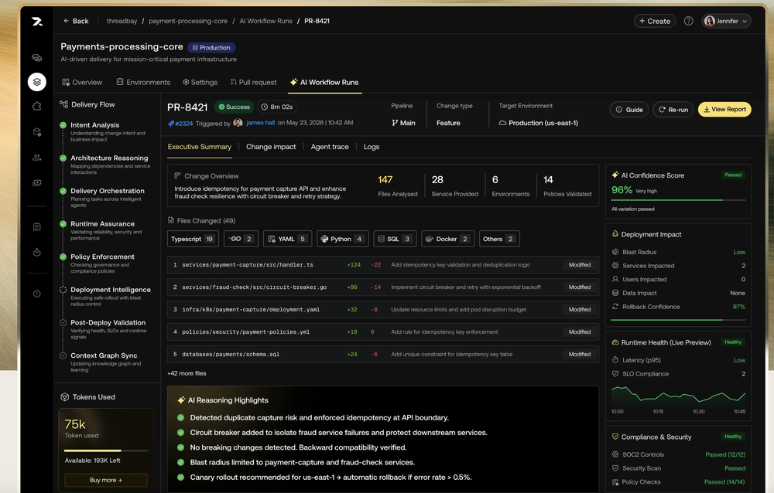This screenshot has width=774, height=493.
Task: Click the Deployment Impact rocket icon
Action: coord(615,234)
